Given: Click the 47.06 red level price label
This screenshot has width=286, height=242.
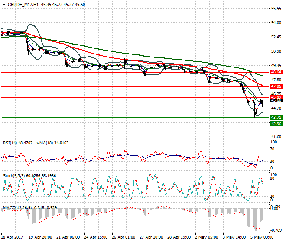Looking at the screenshot, I should point(276,86).
